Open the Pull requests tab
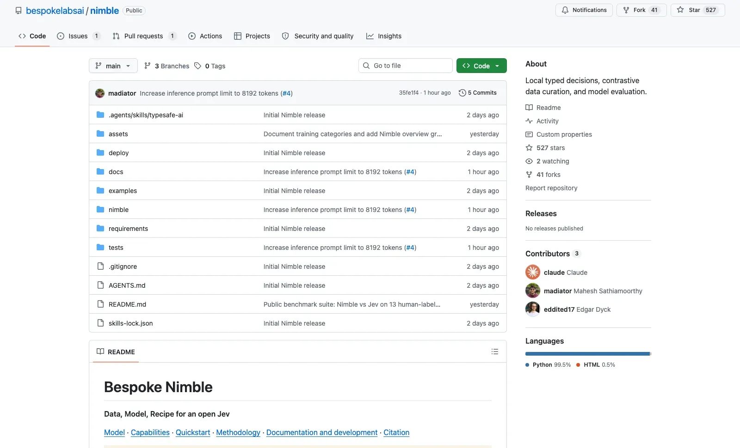Image resolution: width=740 pixels, height=448 pixels. (144, 36)
